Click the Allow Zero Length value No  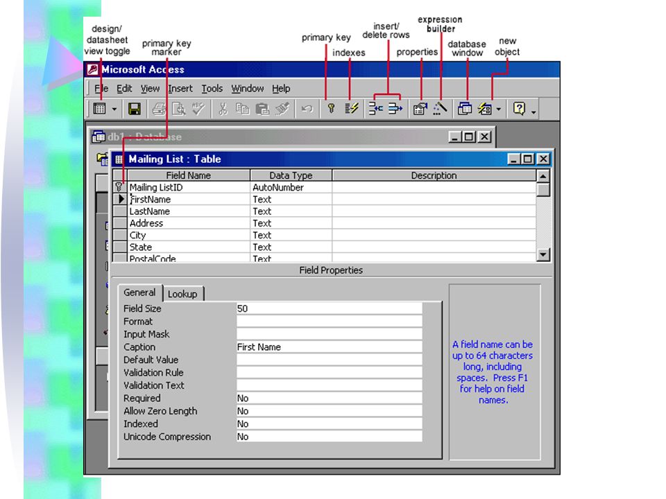tap(329, 411)
